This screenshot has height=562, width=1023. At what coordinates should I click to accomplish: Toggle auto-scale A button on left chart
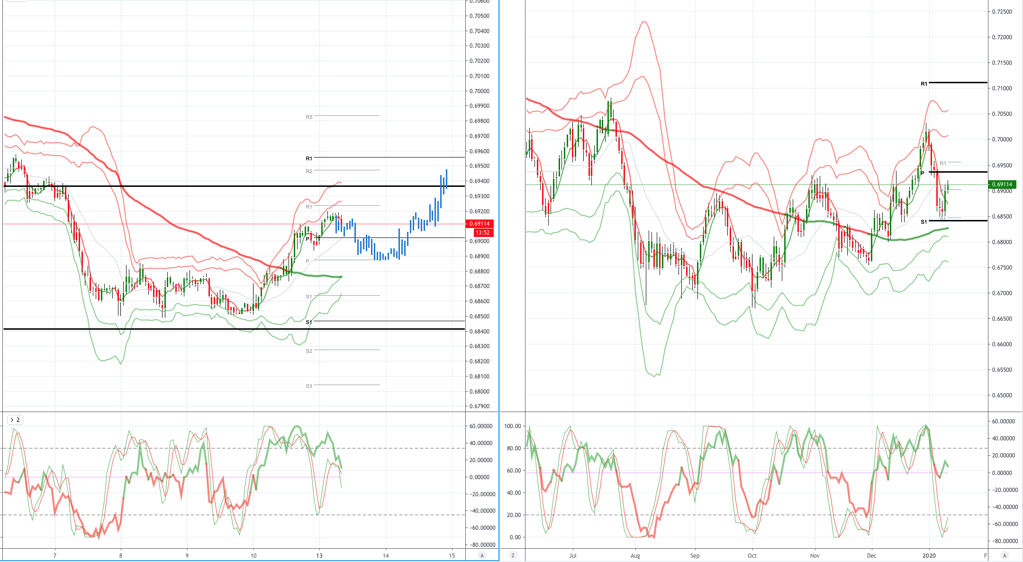point(482,555)
